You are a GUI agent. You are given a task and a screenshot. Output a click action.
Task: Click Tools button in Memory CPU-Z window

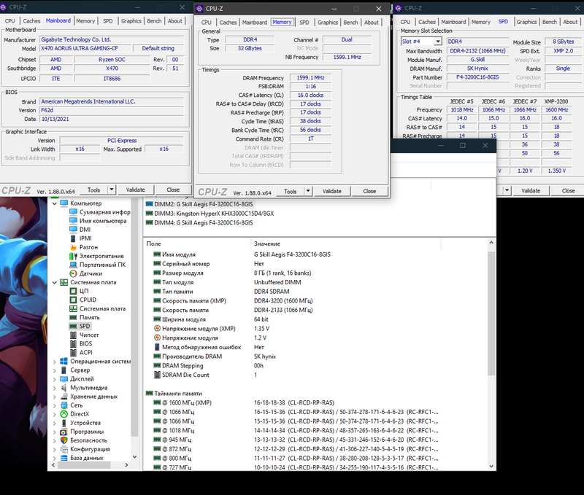pos(290,191)
